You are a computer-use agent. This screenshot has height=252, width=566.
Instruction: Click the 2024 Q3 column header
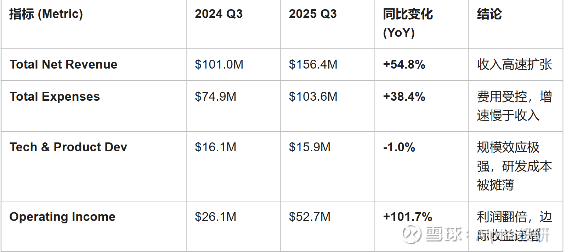(219, 14)
